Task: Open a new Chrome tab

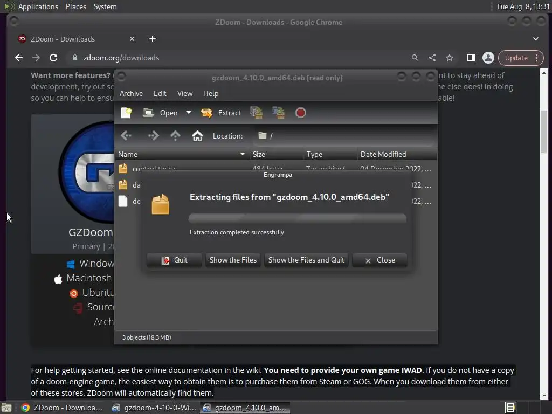Action: [x=153, y=39]
